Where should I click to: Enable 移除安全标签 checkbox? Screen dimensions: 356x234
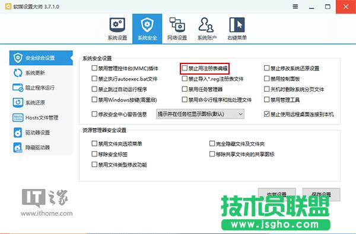pyautogui.click(x=94, y=154)
